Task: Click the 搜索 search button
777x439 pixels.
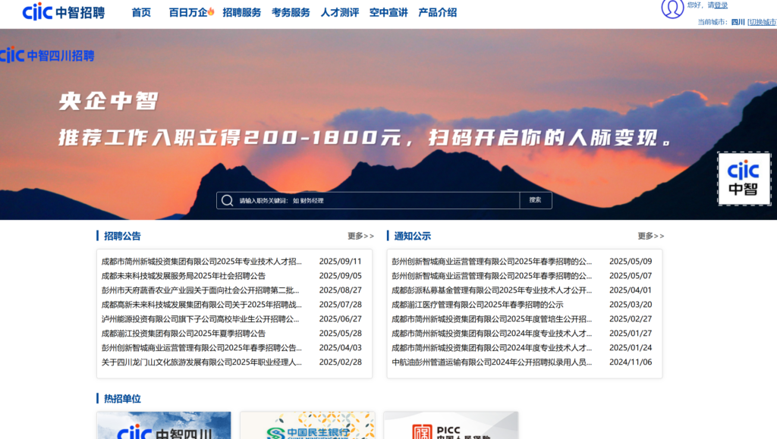Action: point(535,200)
